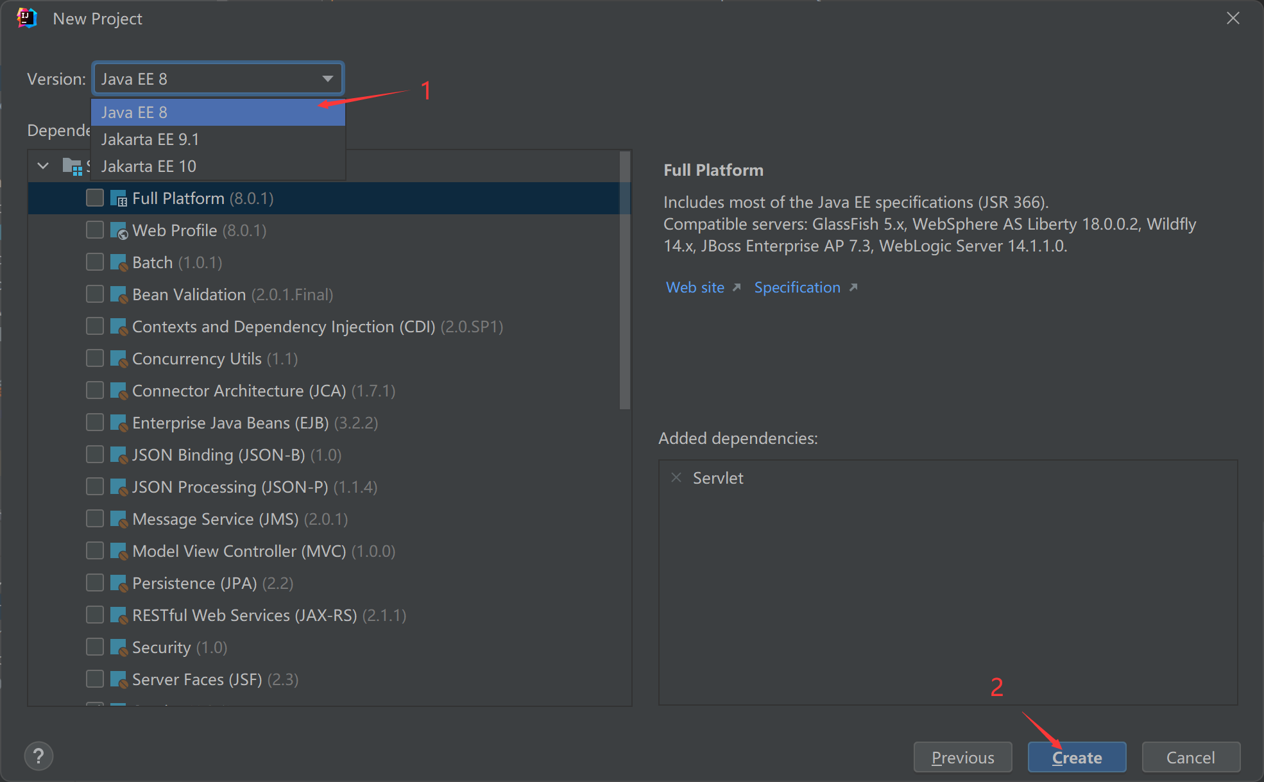Viewport: 1264px width, 782px height.
Task: Tick the Batch checkbox
Action: coord(95,262)
